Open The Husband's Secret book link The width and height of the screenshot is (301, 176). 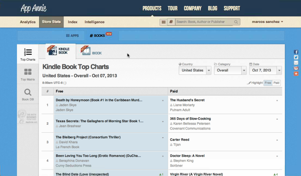(187, 100)
